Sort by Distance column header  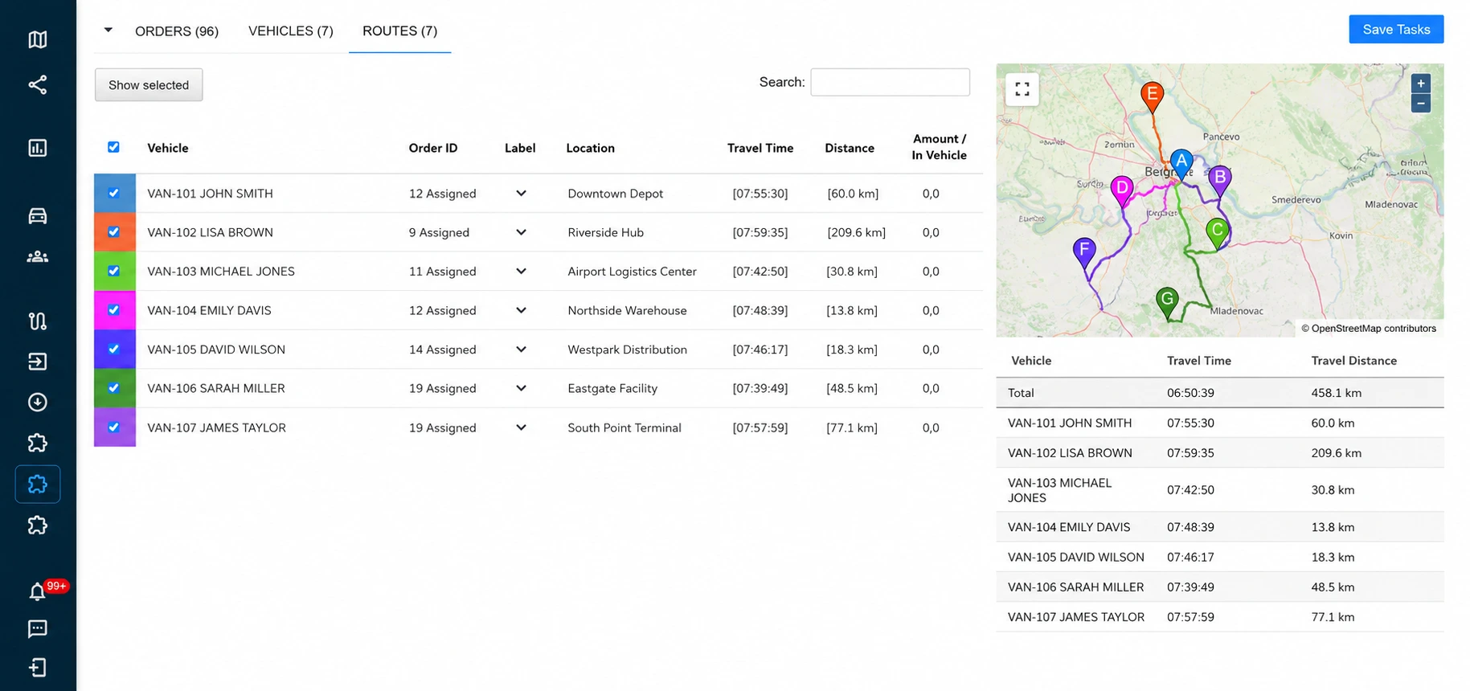point(850,148)
